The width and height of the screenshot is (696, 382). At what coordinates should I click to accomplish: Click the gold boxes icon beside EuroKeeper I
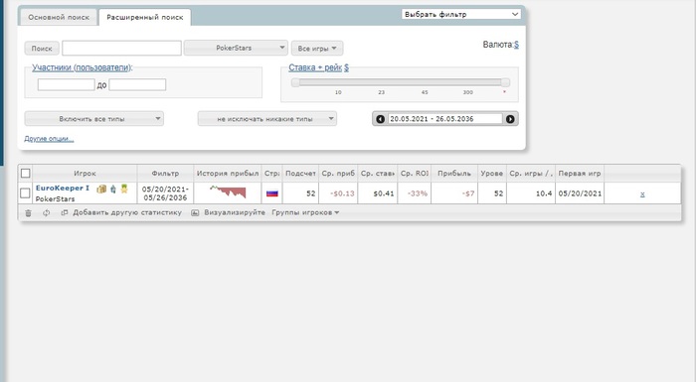pyautogui.click(x=101, y=189)
